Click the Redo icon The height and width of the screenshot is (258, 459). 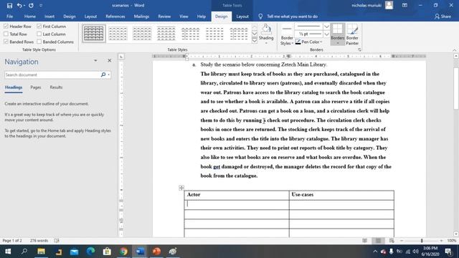(31, 5)
